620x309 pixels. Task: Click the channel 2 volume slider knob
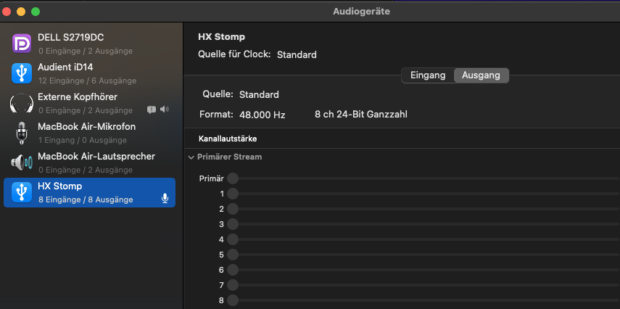(233, 209)
